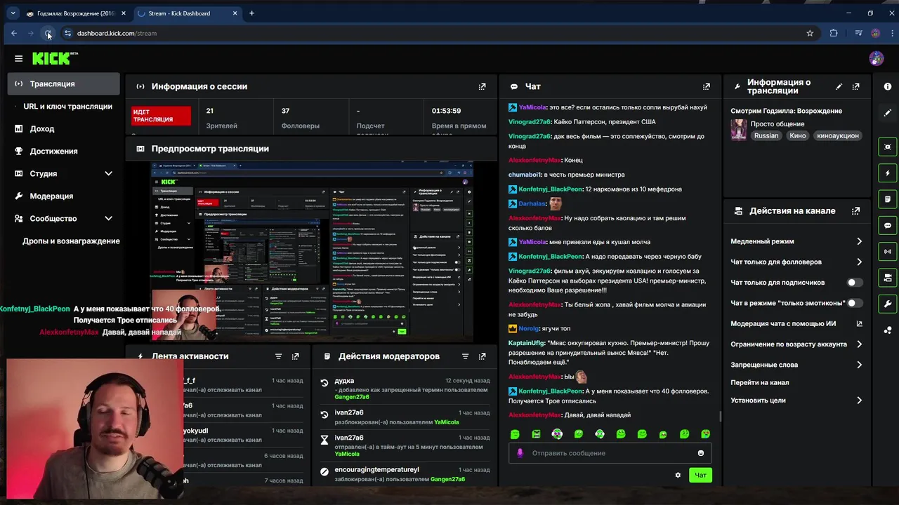Viewport: 899px width, 505px height.
Task: Toggle the stream preview icon in right sidebar
Action: (888, 147)
